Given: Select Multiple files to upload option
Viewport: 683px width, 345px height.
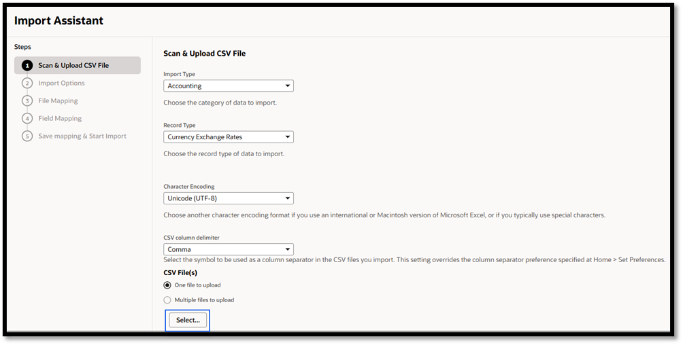Looking at the screenshot, I should pyautogui.click(x=167, y=300).
